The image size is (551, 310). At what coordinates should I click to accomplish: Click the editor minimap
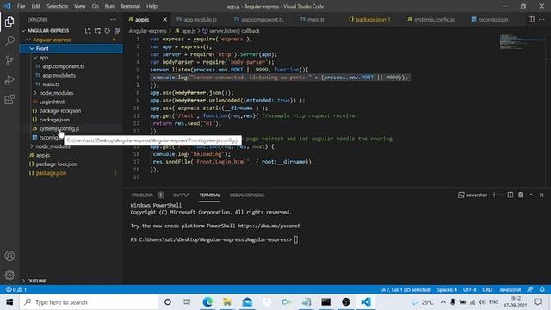click(523, 42)
